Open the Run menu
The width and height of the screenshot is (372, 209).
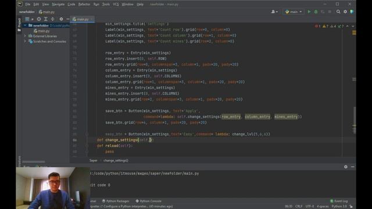[x=96, y=4]
